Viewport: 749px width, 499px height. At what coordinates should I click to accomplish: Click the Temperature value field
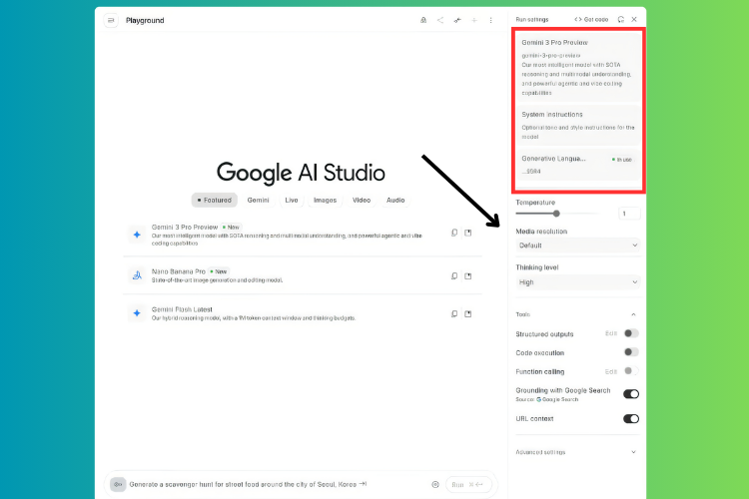(x=629, y=214)
